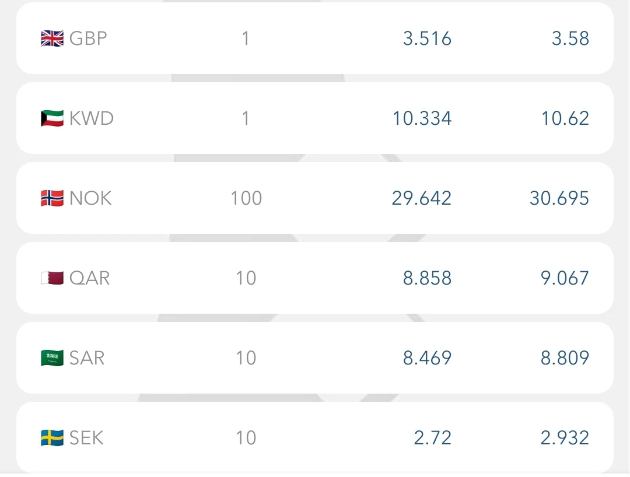Viewport: 630px width, 477px height.
Task: Click the United Kingdom flag icon
Action: click(52, 39)
